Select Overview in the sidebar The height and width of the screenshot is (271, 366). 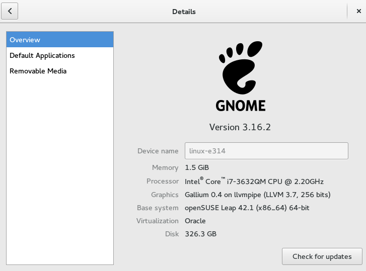pyautogui.click(x=60, y=40)
